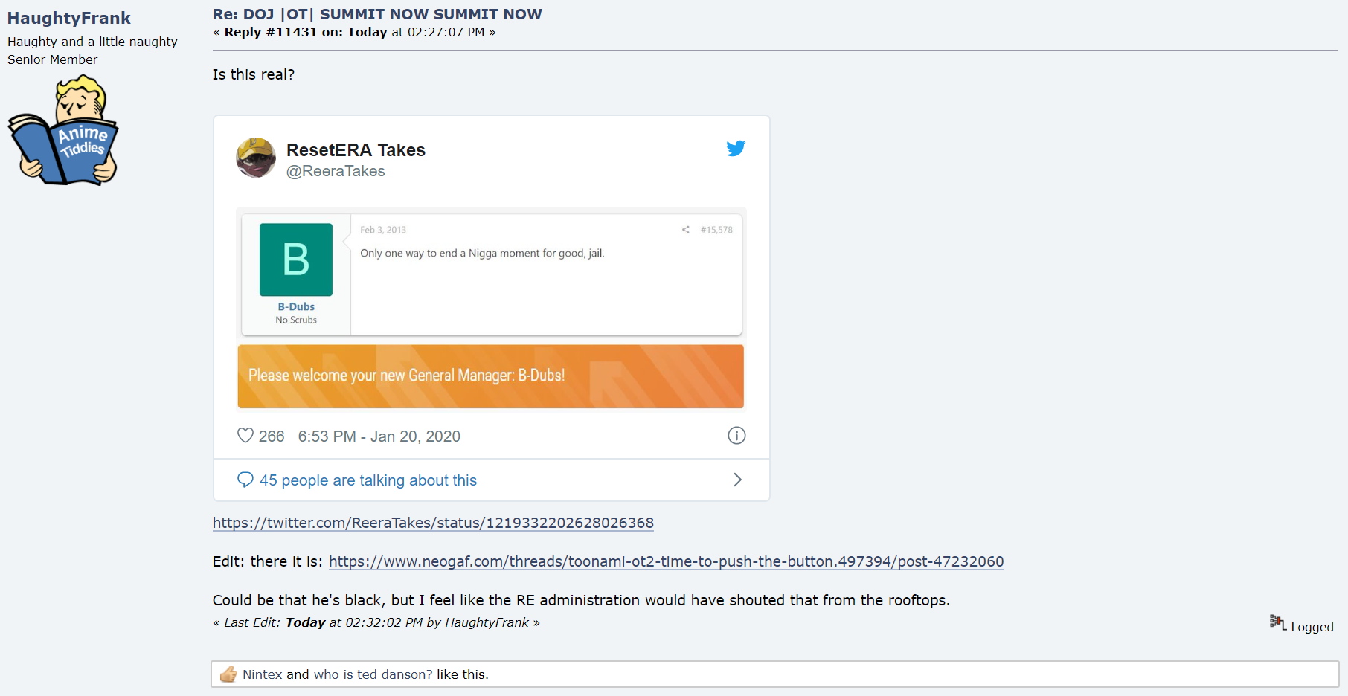Open ResetERA Takes profile picture
The width and height of the screenshot is (1348, 696).
tap(256, 158)
